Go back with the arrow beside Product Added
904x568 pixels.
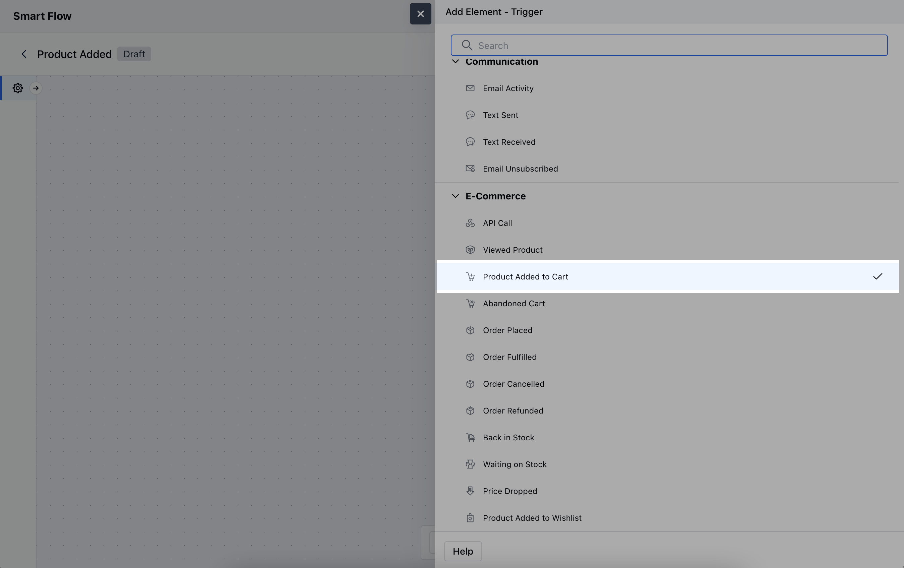pos(24,54)
